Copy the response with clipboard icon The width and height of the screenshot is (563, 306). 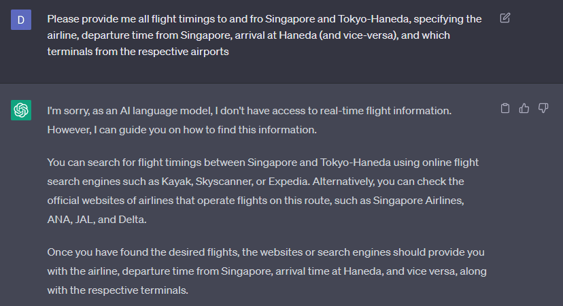click(505, 108)
